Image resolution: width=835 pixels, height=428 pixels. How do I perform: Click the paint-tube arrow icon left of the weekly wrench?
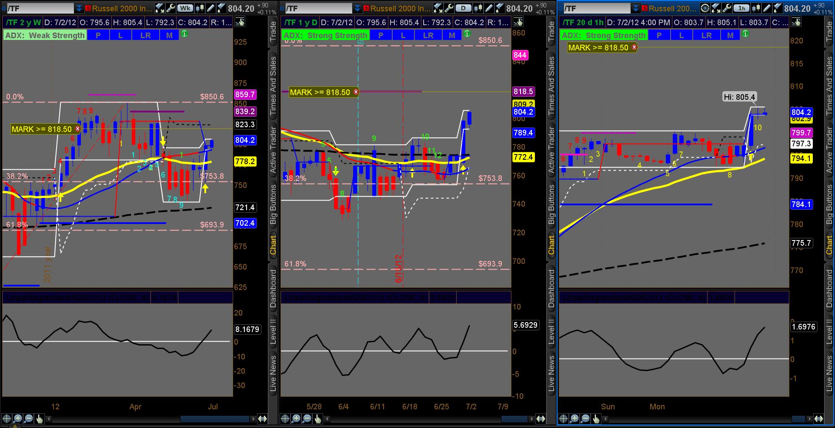[x=160, y=8]
